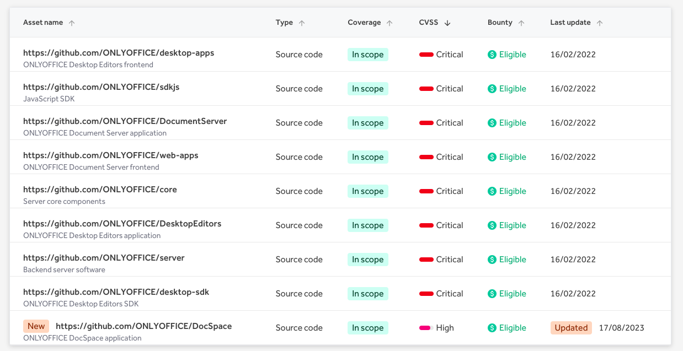Click the Eligible label in the web-apps row
Viewport: 683px width, 351px height.
click(513, 157)
